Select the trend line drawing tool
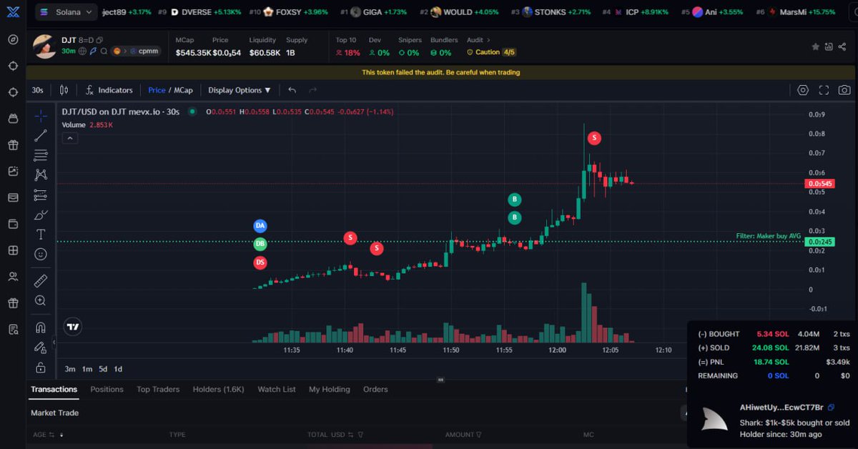This screenshot has width=858, height=449. click(x=41, y=135)
